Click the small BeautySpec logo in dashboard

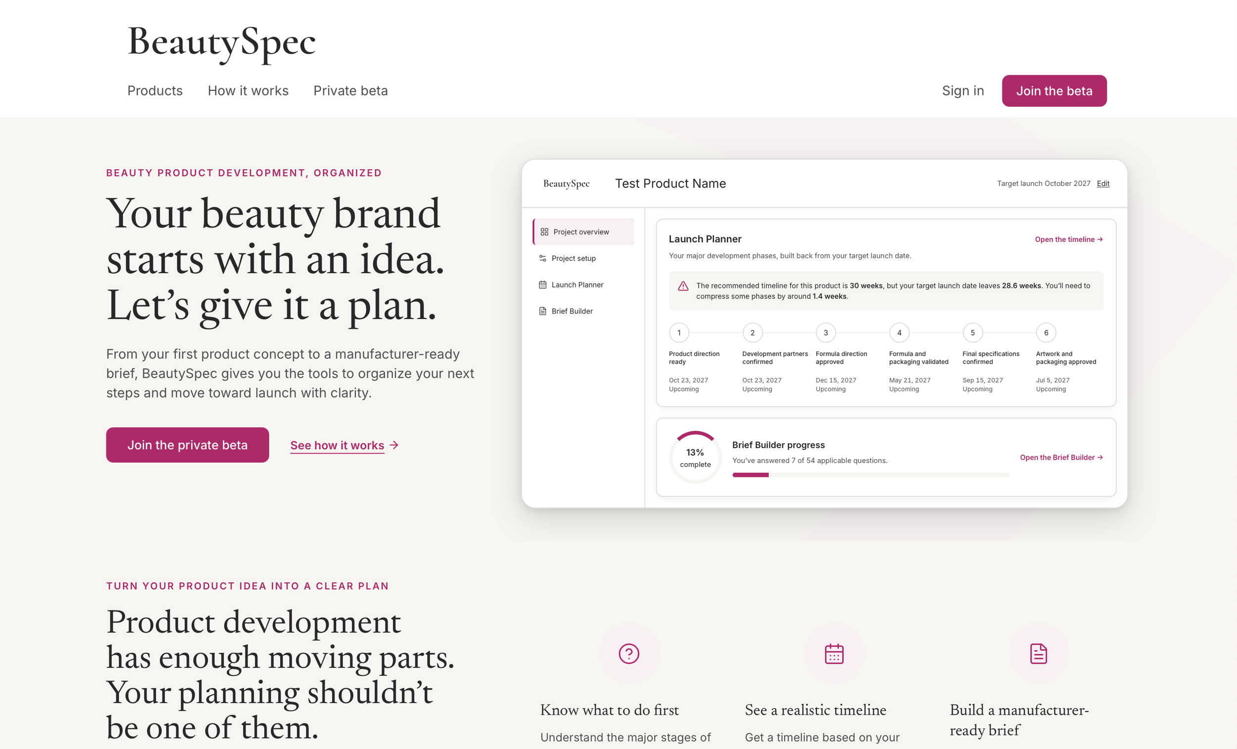click(x=566, y=184)
